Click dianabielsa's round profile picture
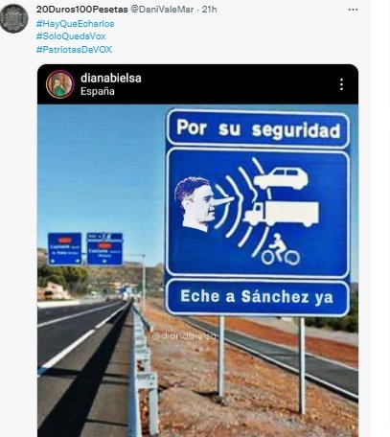 pyautogui.click(x=59, y=84)
